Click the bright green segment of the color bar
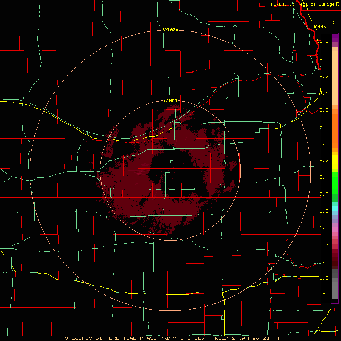The image size is (341, 341). pos(335,184)
